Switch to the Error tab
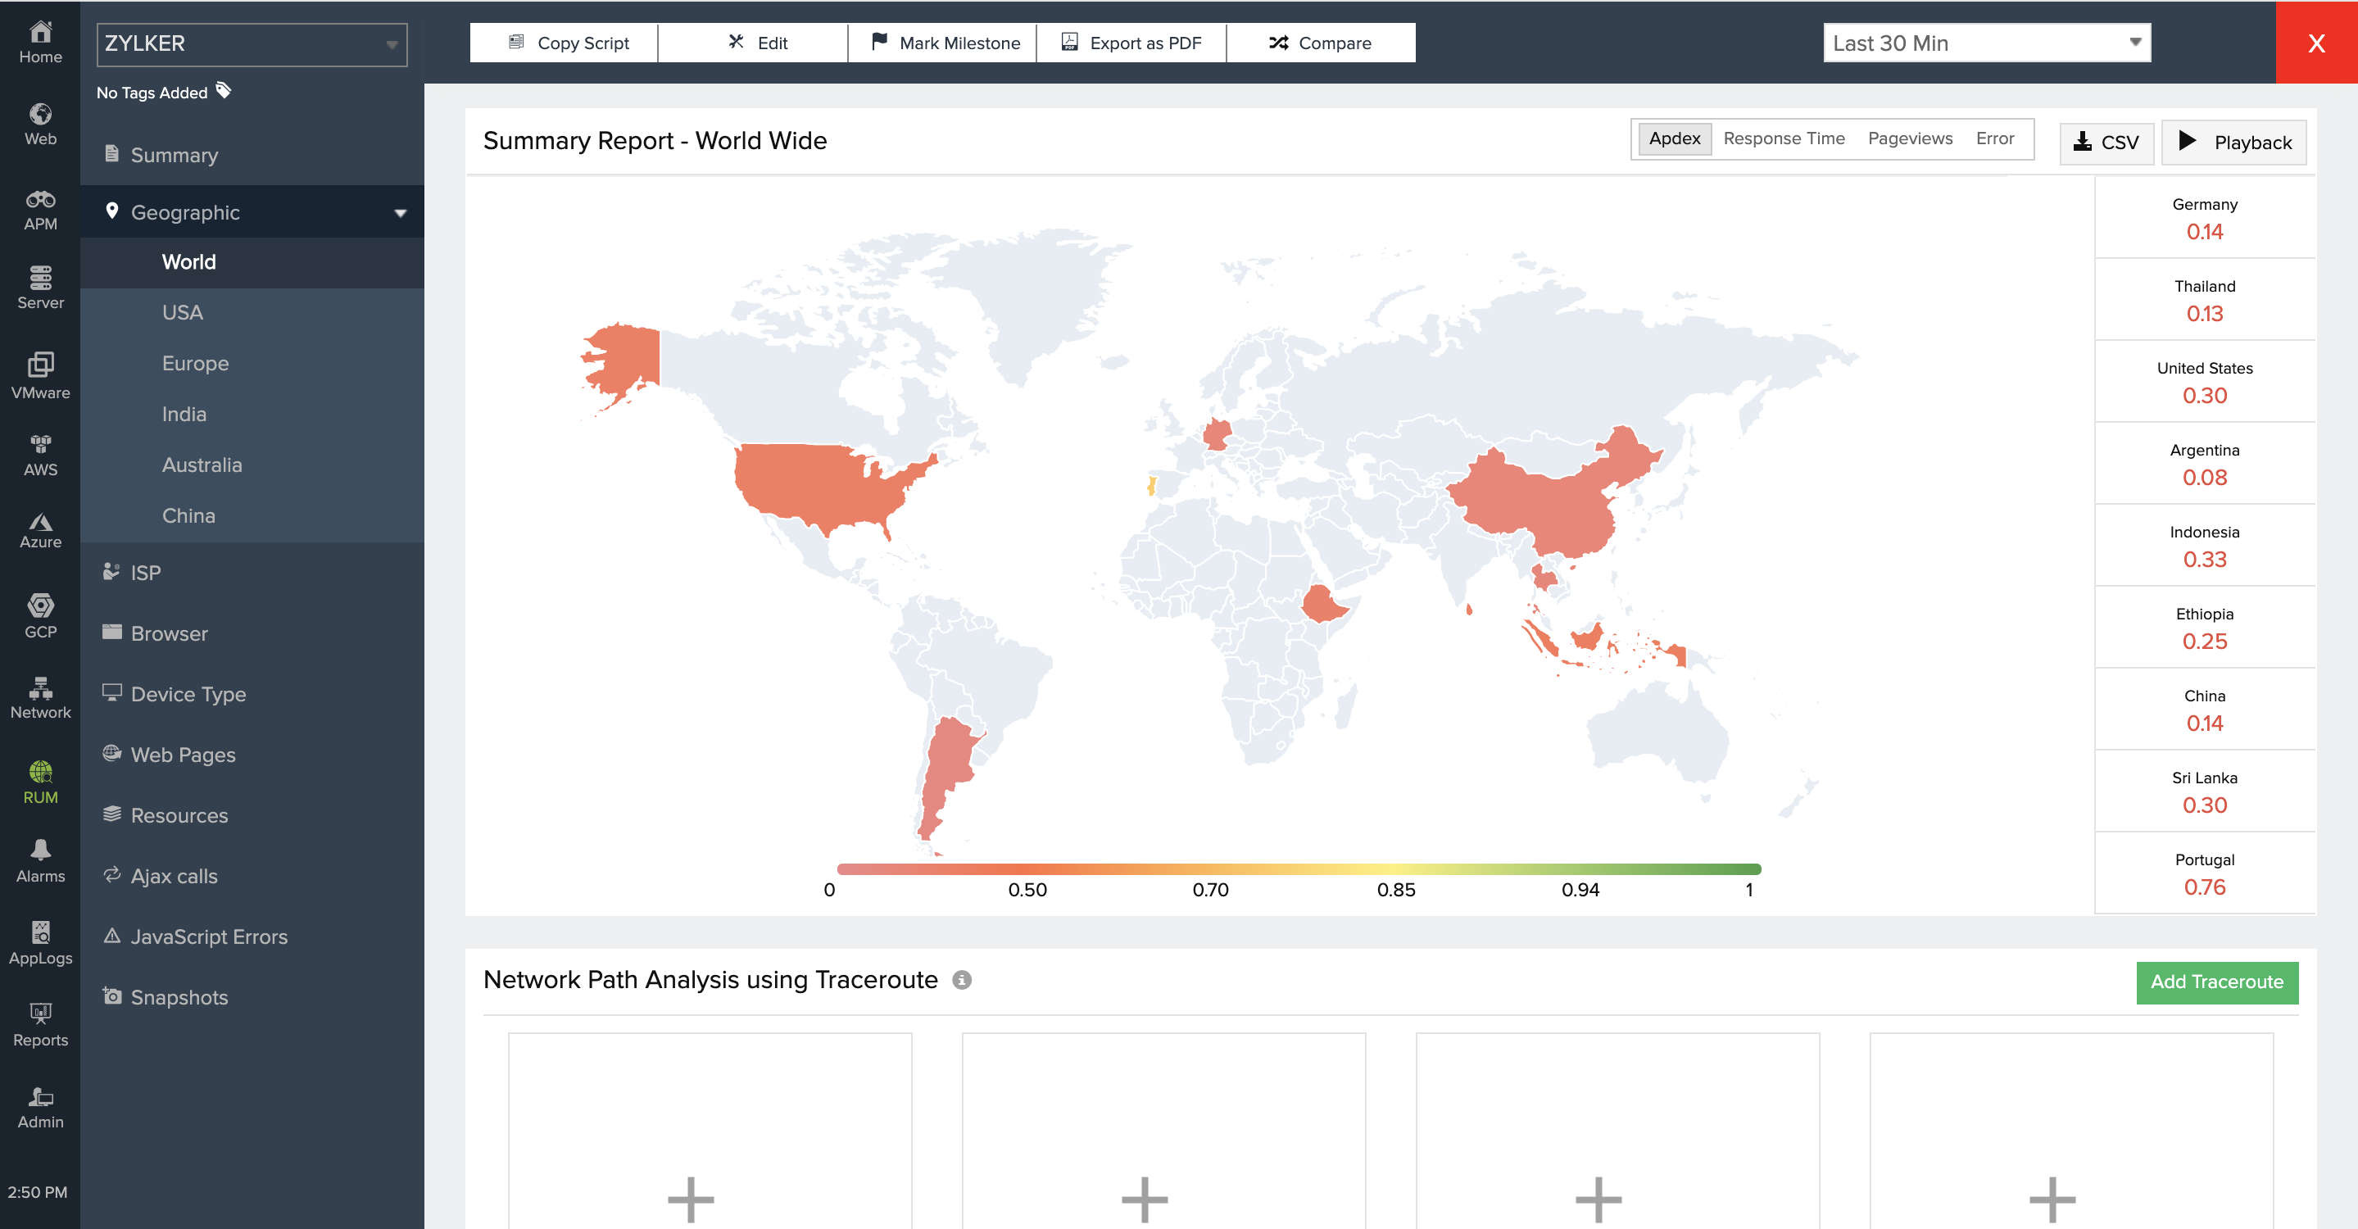Image resolution: width=2358 pixels, height=1229 pixels. pyautogui.click(x=1994, y=138)
